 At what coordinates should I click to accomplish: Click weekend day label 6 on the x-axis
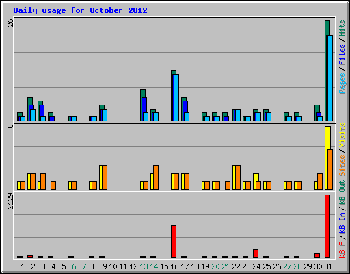(74, 266)
